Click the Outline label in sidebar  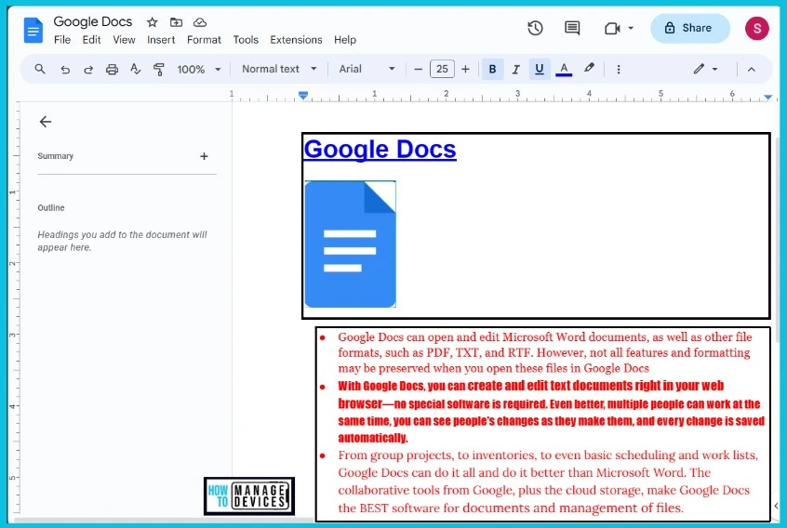(x=51, y=207)
